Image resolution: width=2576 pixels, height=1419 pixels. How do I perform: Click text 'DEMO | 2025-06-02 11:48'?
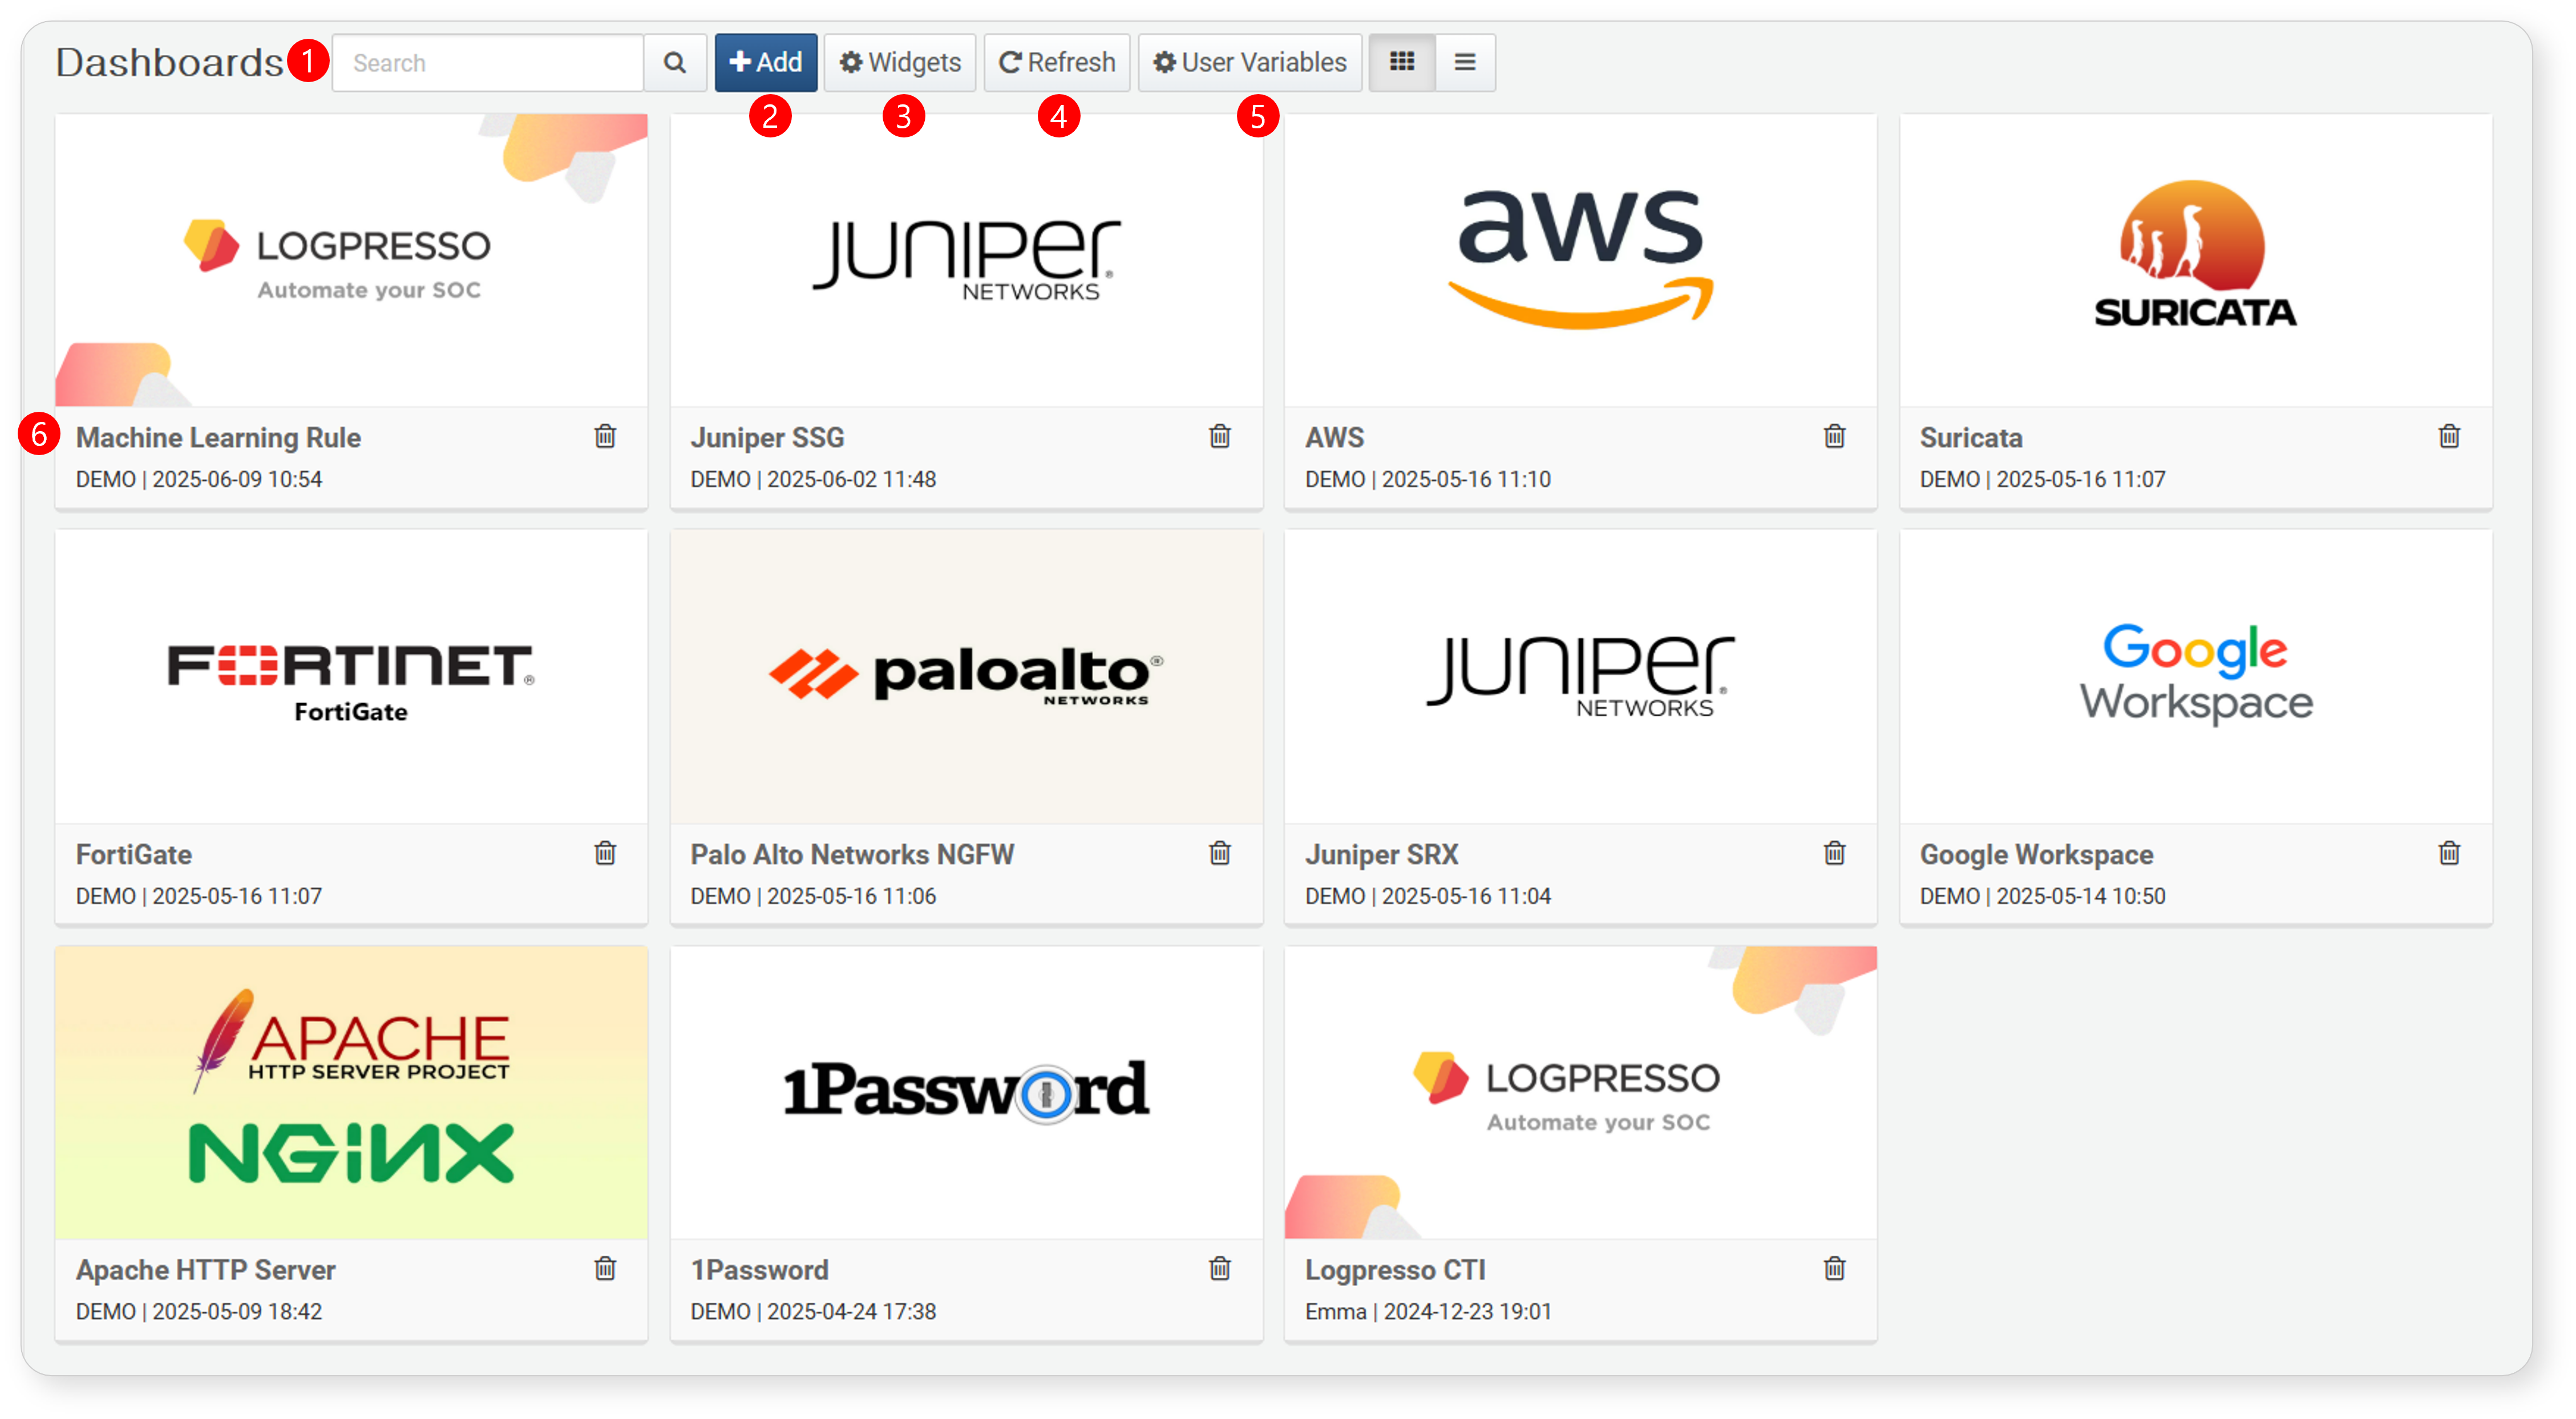pyautogui.click(x=813, y=480)
